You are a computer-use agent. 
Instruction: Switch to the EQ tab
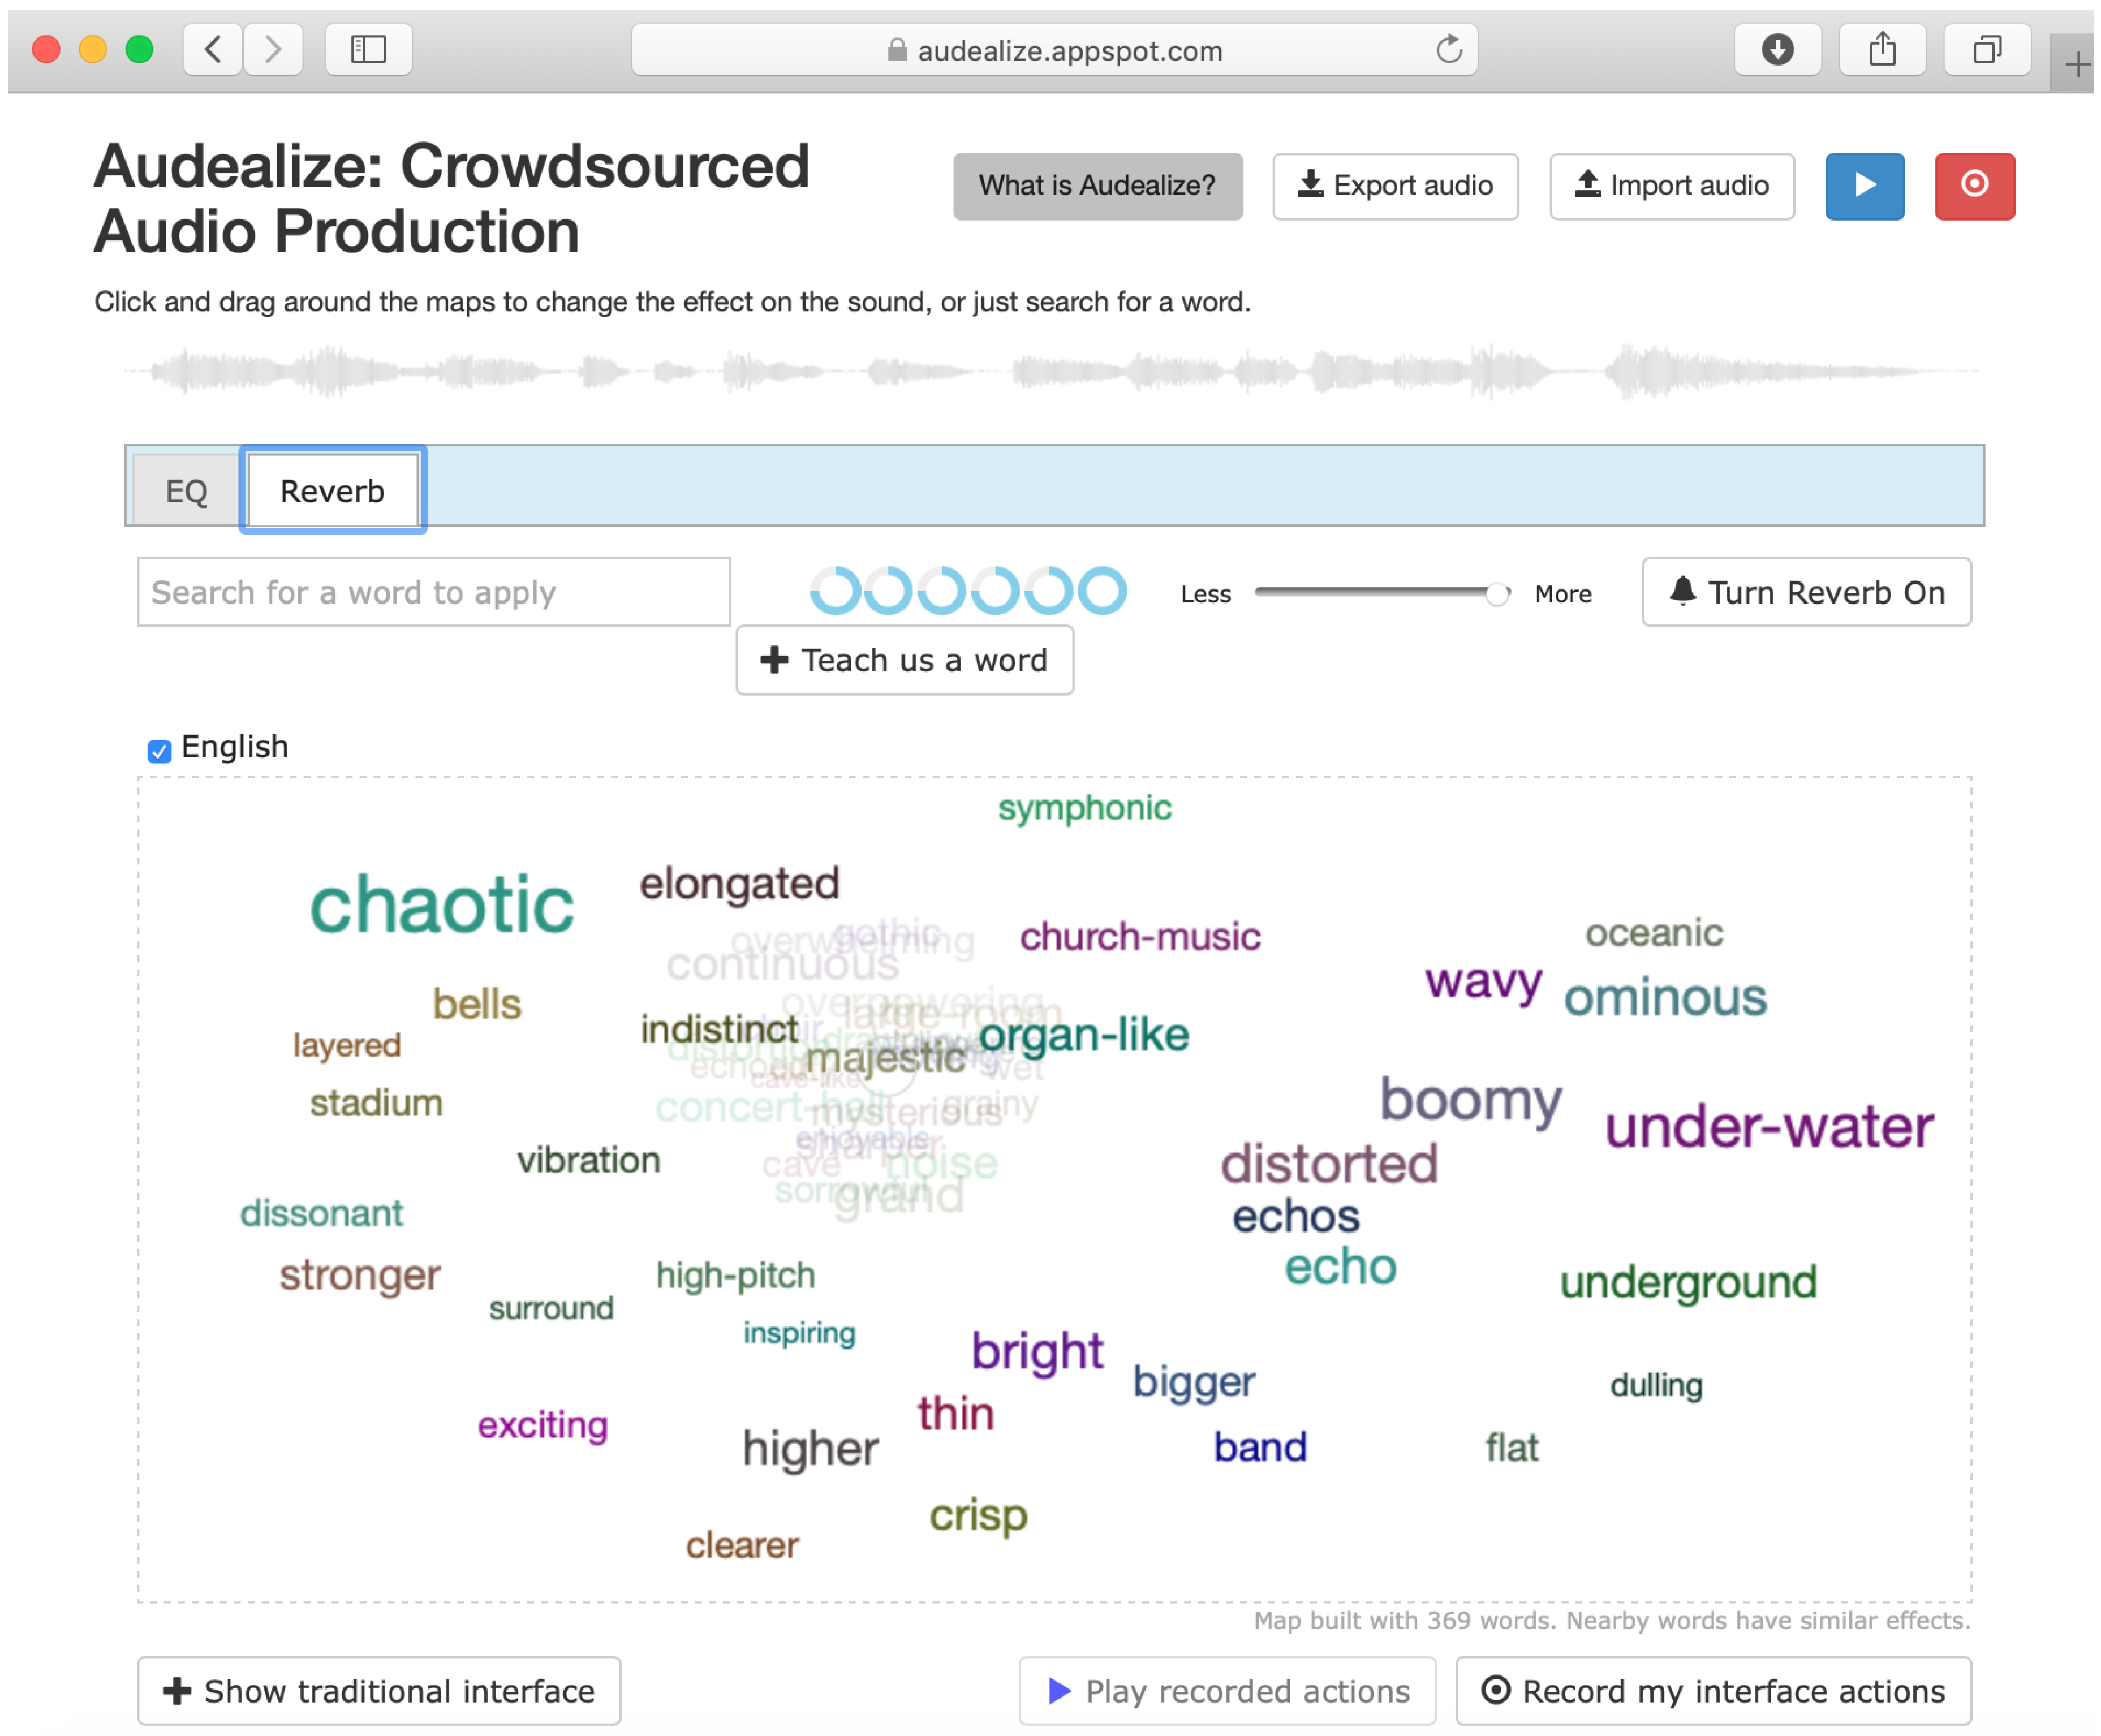click(x=186, y=491)
